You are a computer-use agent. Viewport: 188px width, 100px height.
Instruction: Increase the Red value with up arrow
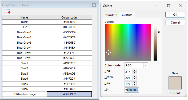tap(134, 71)
